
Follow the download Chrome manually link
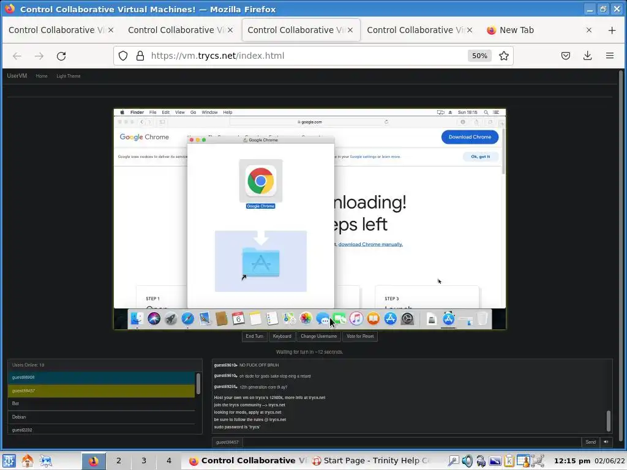coord(370,244)
